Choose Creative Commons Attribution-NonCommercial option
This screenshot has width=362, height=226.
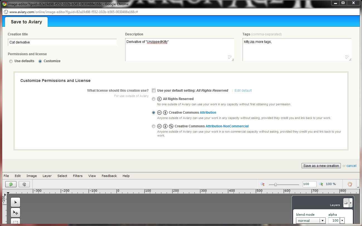(x=154, y=126)
